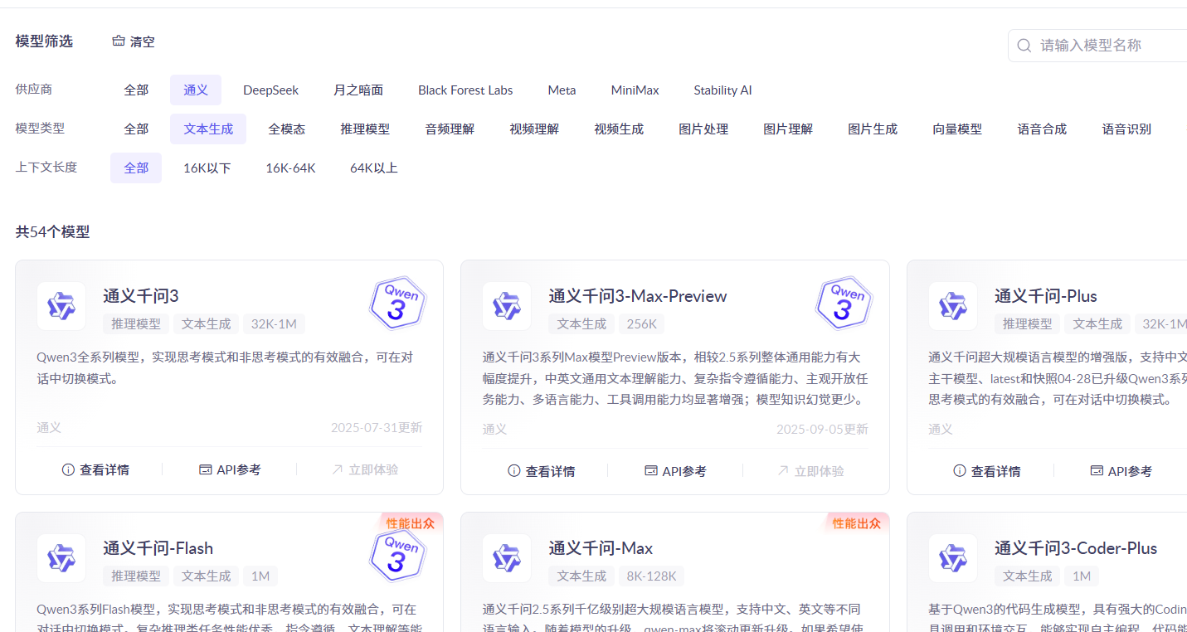Click the 通义千问3-Coder-Plus model logo icon
Viewport: 1187px width, 632px height.
pyautogui.click(x=953, y=558)
